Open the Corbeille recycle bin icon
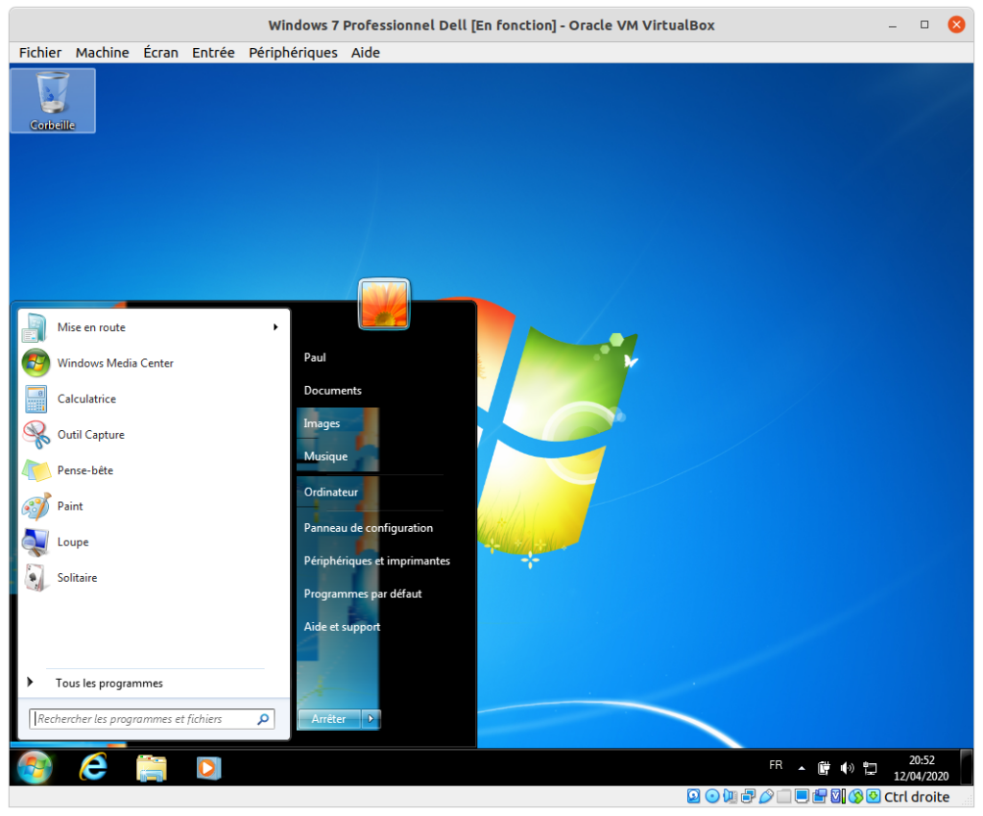983x816 pixels. click(53, 100)
